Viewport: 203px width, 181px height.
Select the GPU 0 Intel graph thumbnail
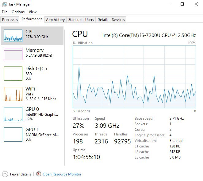13,114
